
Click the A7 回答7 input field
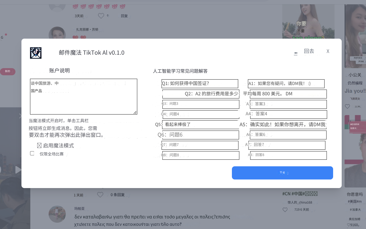pyautogui.click(x=287, y=145)
